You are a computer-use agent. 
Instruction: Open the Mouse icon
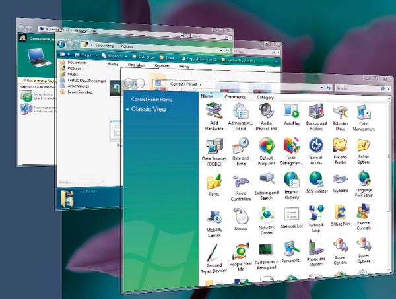point(240,216)
